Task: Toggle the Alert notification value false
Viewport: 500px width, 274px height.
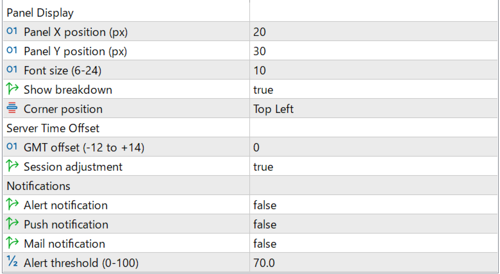Action: click(265, 205)
